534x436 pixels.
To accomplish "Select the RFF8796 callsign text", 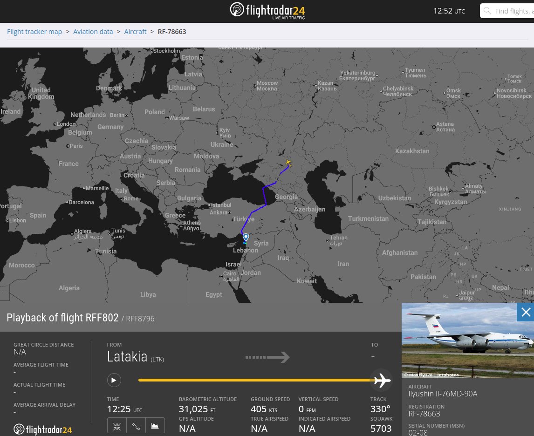I will (140, 319).
